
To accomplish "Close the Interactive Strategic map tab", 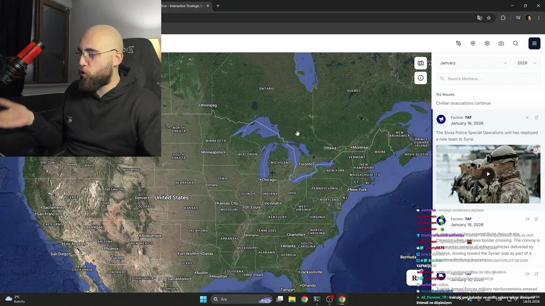I will click(208, 6).
